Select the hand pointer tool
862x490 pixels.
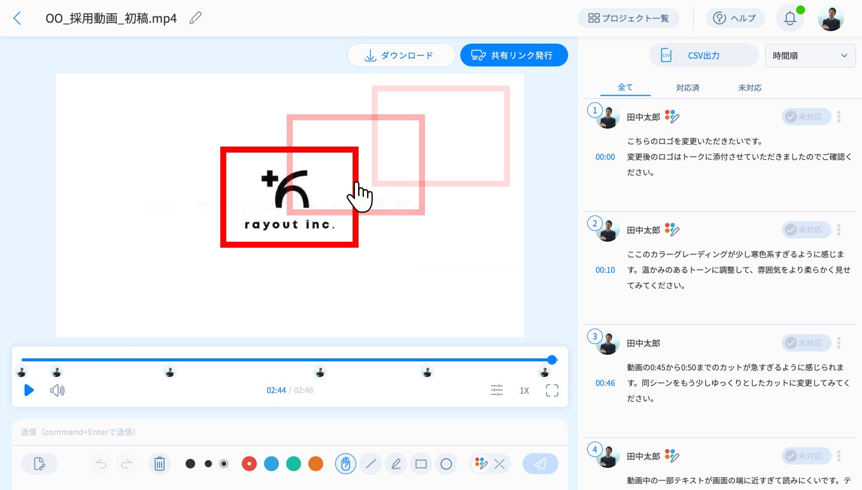pos(345,464)
